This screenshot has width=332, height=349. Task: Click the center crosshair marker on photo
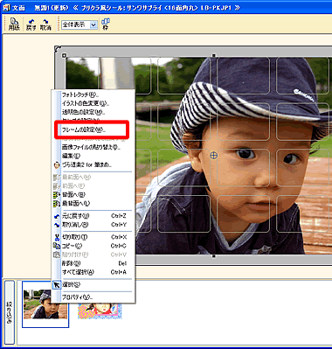213,156
